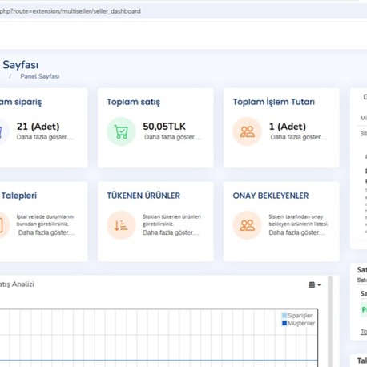Image resolution: width=367 pixels, height=367 pixels.
Task: Click the browser address bar URL
Action: pyautogui.click(x=70, y=11)
